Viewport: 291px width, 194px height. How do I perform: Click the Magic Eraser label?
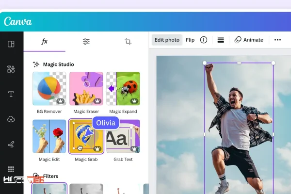tap(86, 112)
